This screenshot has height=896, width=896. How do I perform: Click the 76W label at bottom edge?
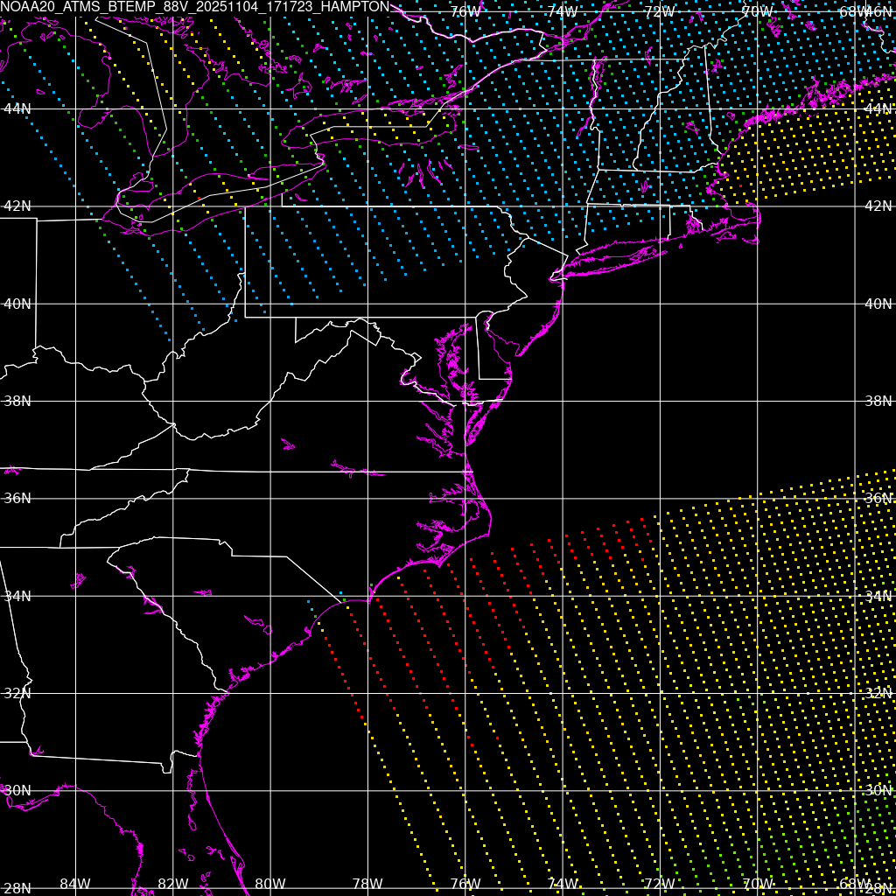click(x=465, y=884)
